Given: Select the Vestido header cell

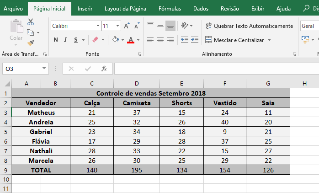Looking at the screenshot, I should 225,103.
